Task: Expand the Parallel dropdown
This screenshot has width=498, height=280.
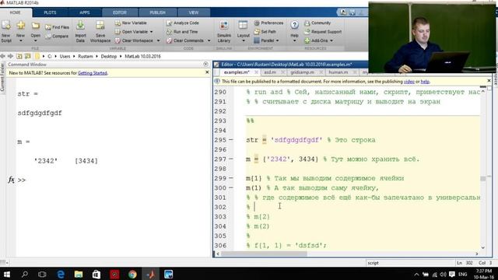Action: point(277,40)
